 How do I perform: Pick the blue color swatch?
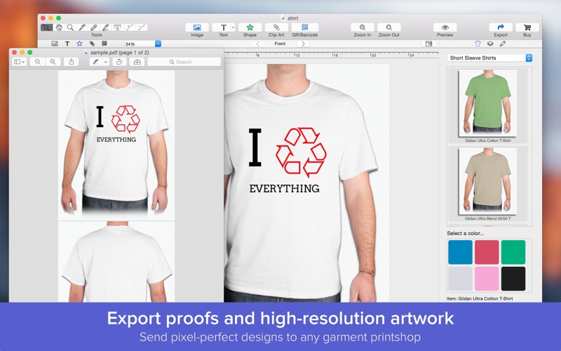click(460, 252)
